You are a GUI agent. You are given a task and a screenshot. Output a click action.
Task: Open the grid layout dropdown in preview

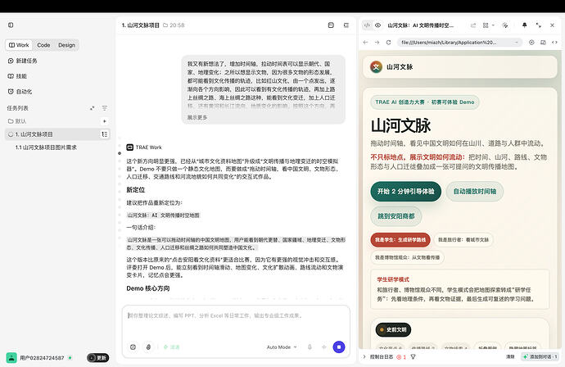coord(489,25)
